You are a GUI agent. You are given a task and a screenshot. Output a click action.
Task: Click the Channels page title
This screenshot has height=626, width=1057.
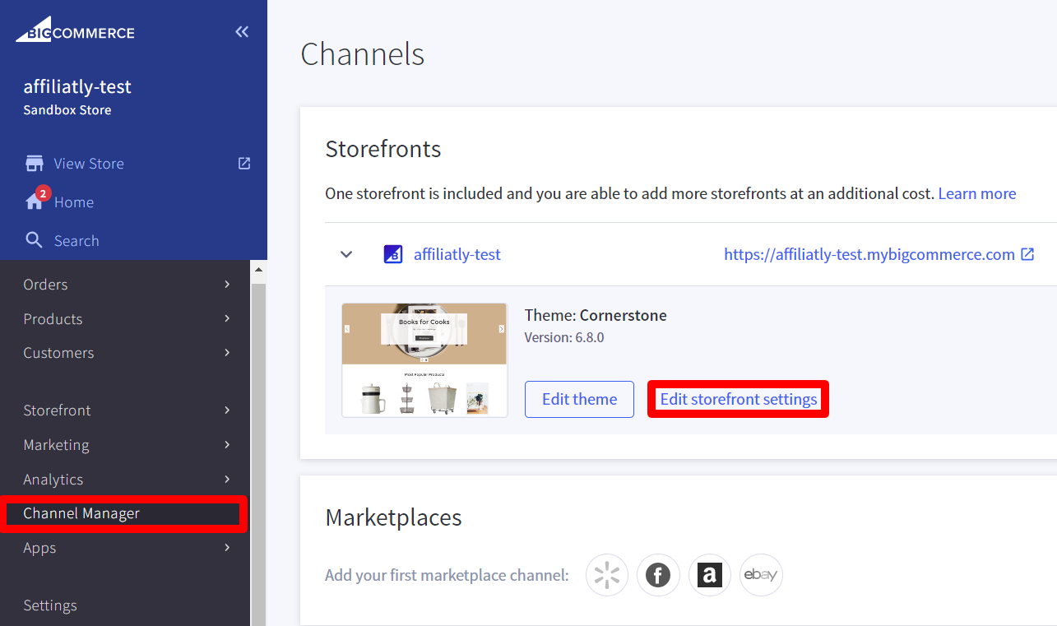(363, 54)
